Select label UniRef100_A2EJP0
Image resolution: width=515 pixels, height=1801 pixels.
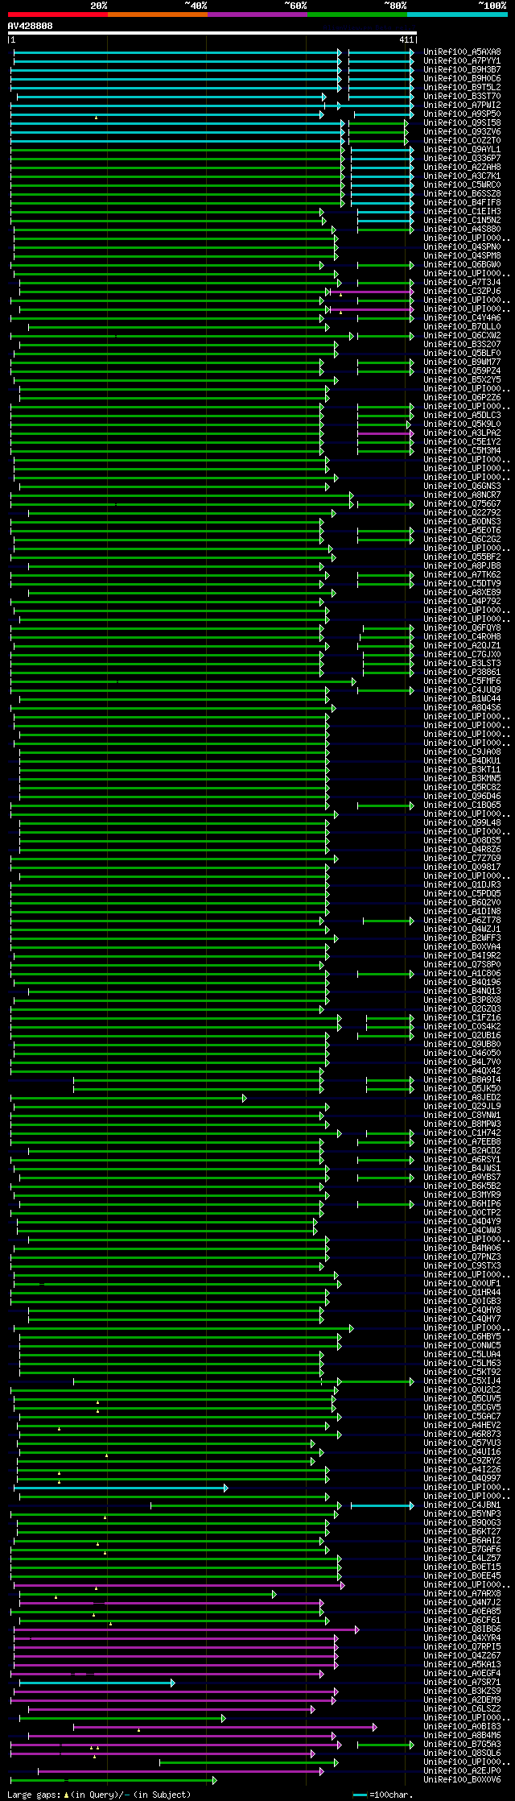[x=462, y=1770]
